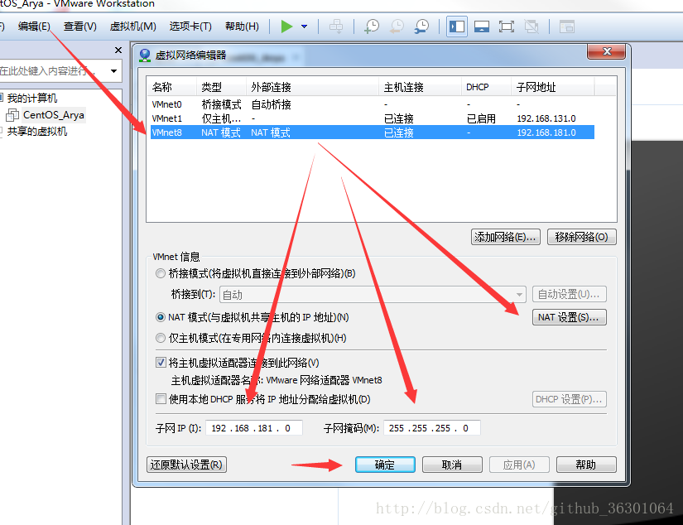Select 我的计算机 tree item
The width and height of the screenshot is (683, 525).
point(32,98)
